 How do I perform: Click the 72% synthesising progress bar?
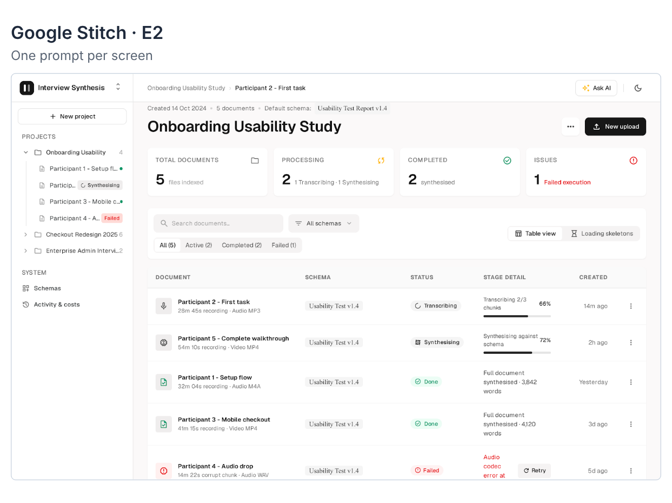[x=517, y=353]
